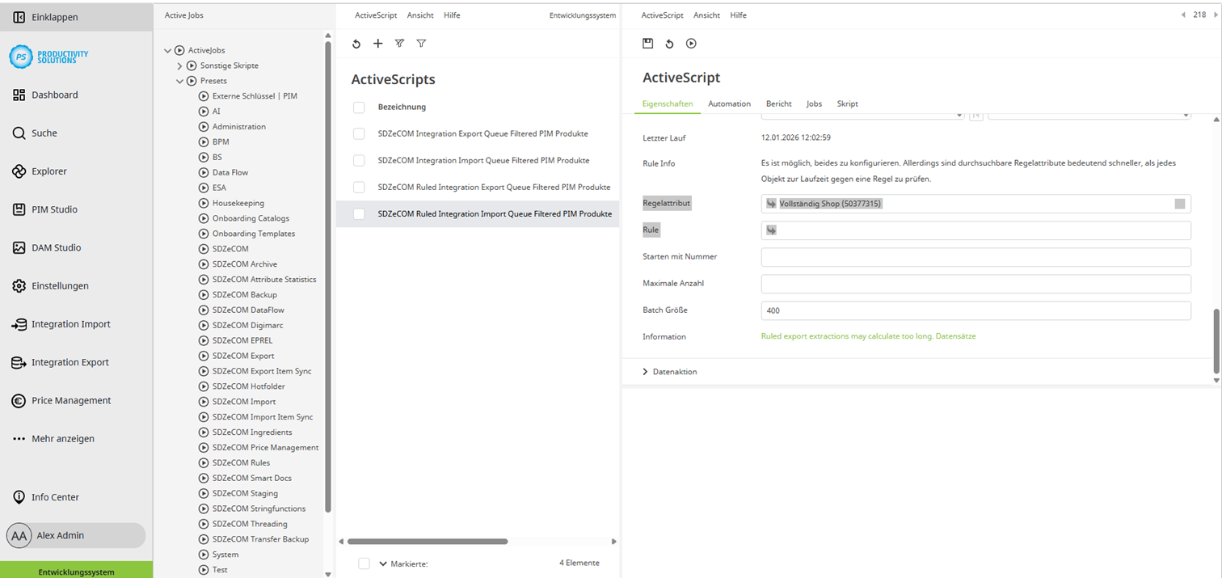
Task: Clear the filter using the crossed-filter icon
Action: (x=399, y=43)
